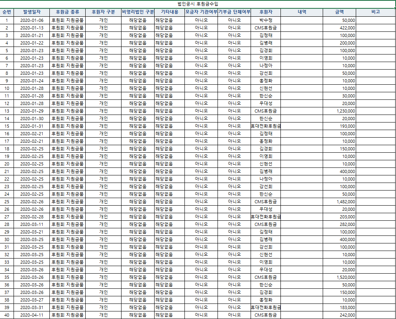
Task: Select amount cell 282,000
Action: pos(339,225)
